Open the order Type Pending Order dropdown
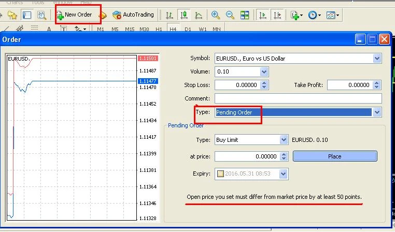Viewport: 395px width, 232px height. [377, 112]
